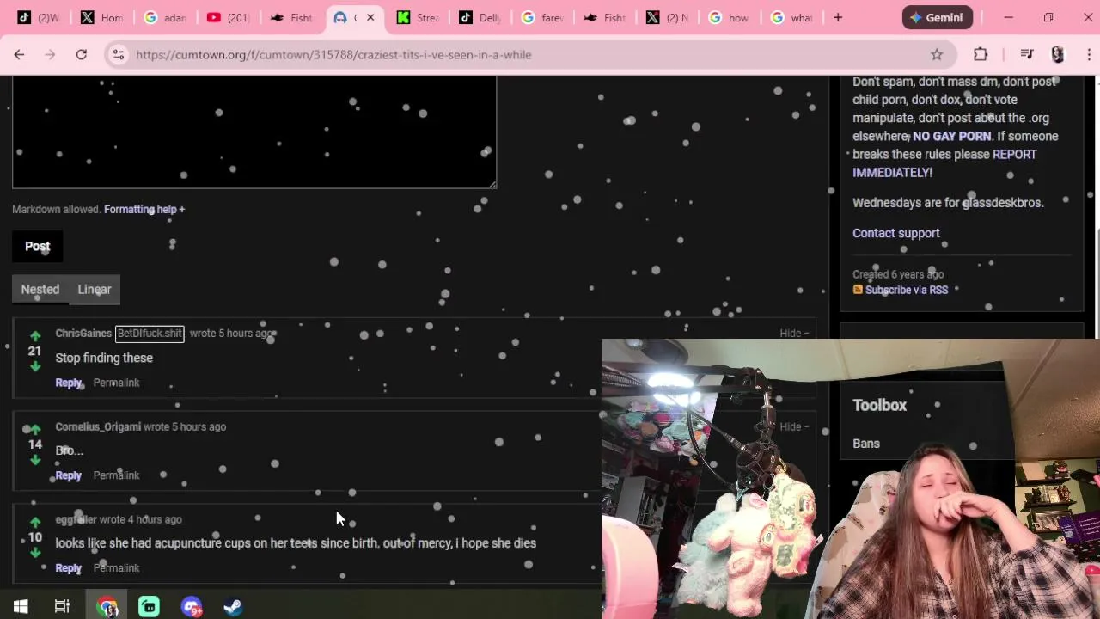The width and height of the screenshot is (1100, 619).
Task: Open Discord from the taskbar
Action: (191, 607)
